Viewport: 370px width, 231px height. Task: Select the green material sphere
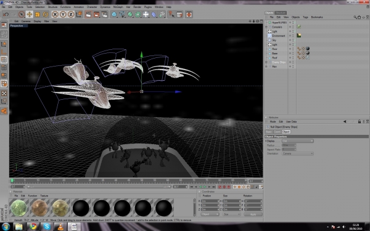coord(19,208)
